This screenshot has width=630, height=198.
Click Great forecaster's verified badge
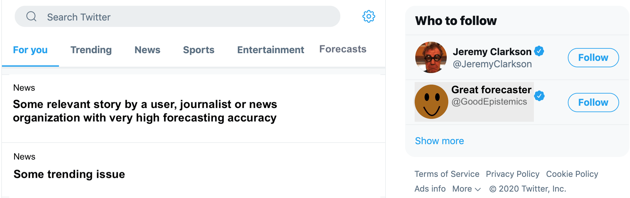[540, 96]
